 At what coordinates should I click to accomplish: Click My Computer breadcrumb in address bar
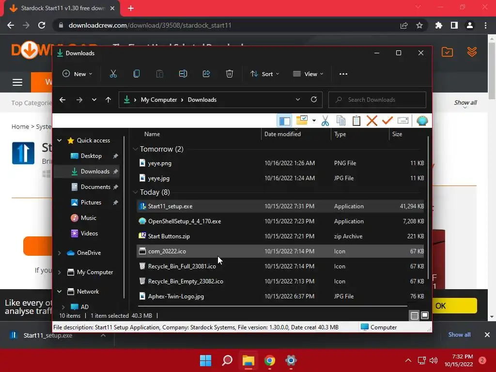159,100
